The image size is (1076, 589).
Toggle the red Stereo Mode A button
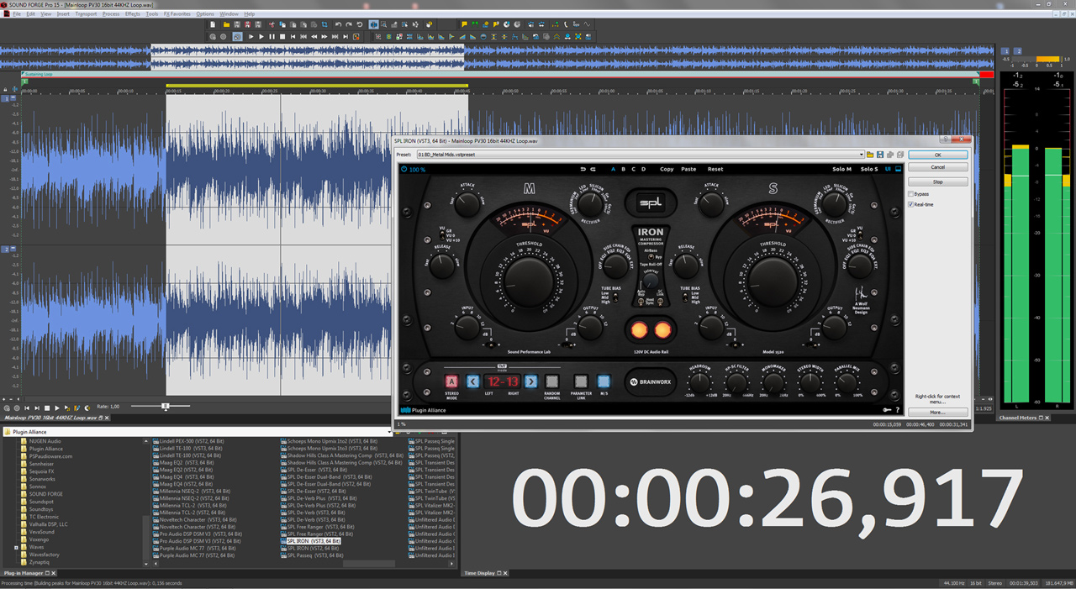tap(451, 381)
